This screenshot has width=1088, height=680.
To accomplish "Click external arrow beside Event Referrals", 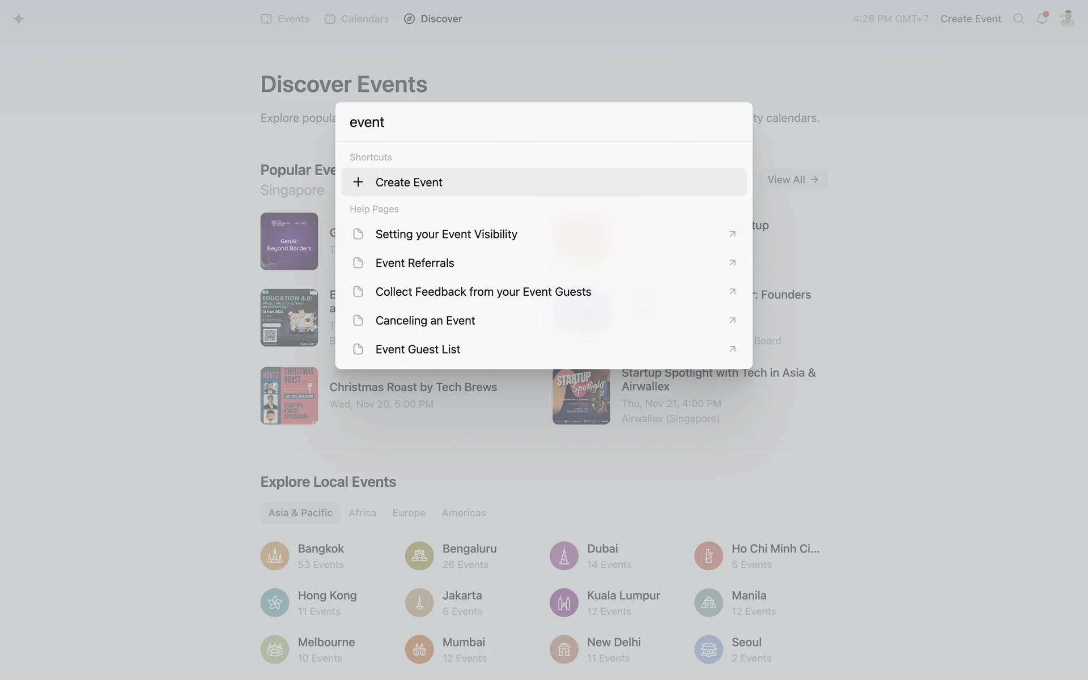I will [x=732, y=263].
